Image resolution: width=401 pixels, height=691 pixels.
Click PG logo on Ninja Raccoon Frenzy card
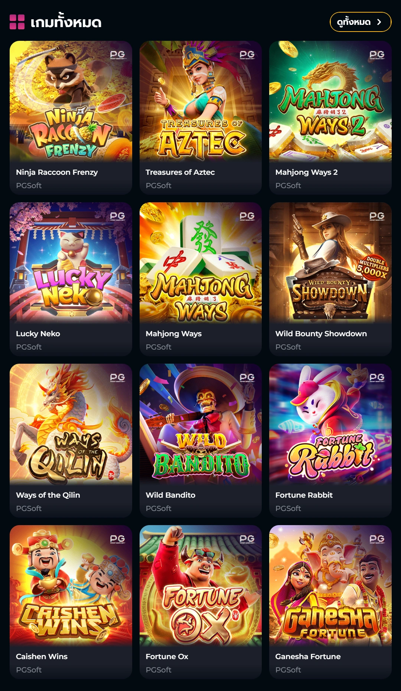point(117,55)
